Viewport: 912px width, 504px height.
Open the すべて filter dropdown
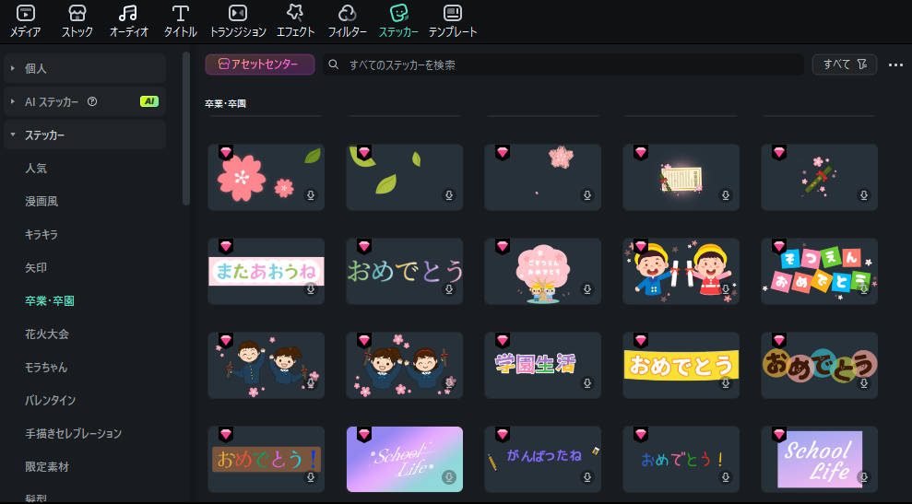pyautogui.click(x=845, y=64)
